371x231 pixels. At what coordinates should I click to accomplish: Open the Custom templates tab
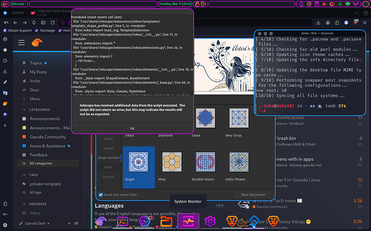point(109,176)
